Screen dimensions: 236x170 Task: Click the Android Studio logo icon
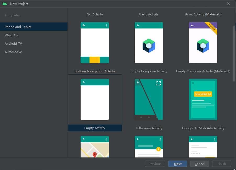tap(4, 4)
